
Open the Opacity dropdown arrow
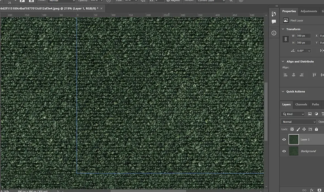click(102, 1)
